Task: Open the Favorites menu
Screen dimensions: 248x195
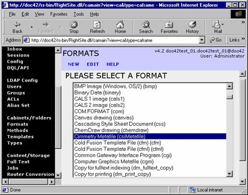Action: point(58,14)
